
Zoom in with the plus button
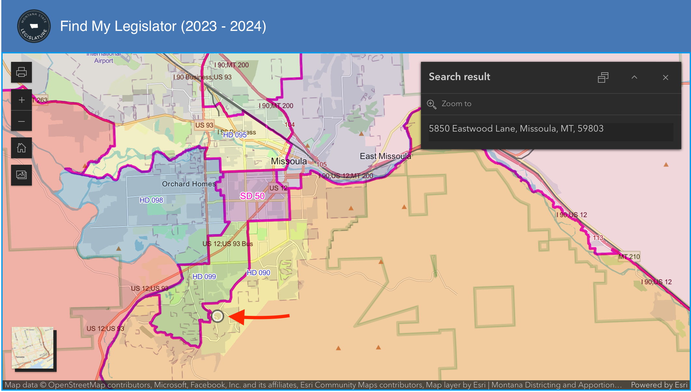tap(21, 100)
